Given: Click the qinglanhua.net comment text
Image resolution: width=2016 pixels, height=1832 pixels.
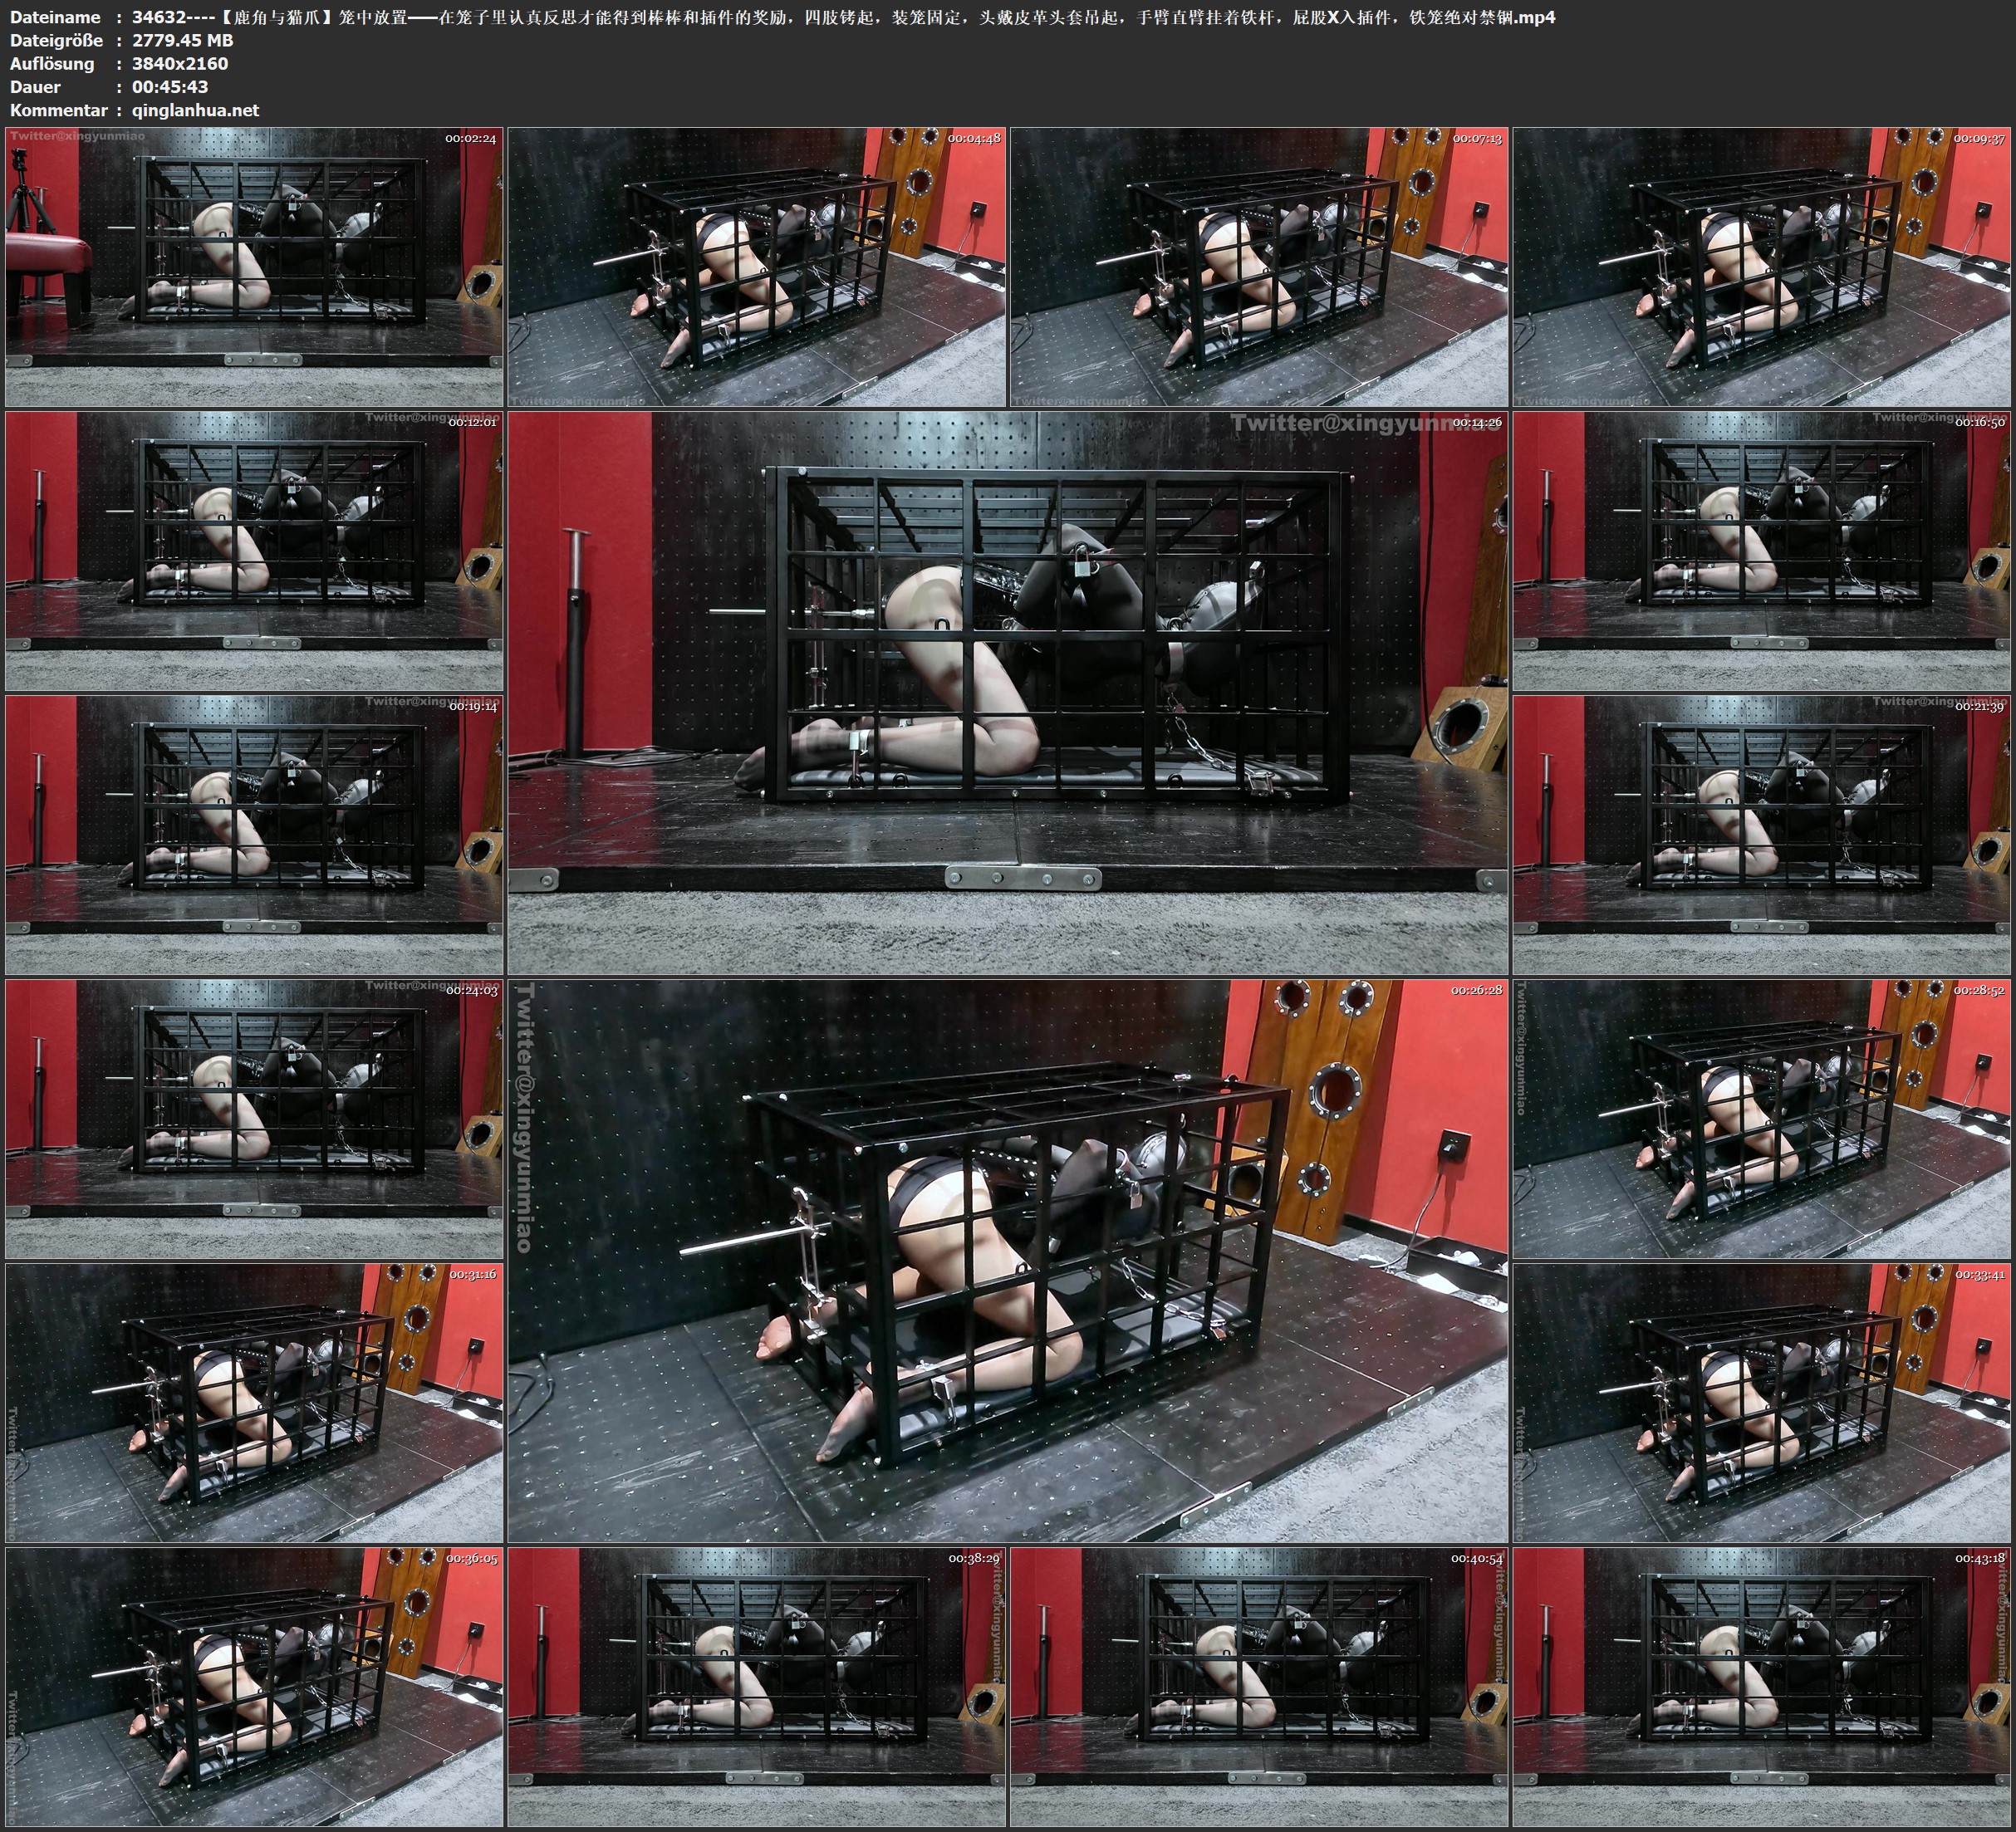Looking at the screenshot, I should pos(195,110).
